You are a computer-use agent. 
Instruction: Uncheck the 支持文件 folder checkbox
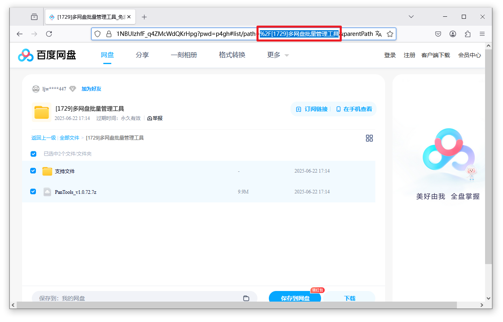(x=33, y=171)
